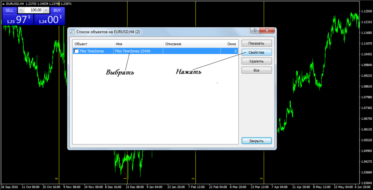373x190 pixels.
Task: Decrease trade volume with the down arrow
Action: (21, 10)
